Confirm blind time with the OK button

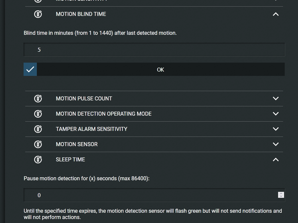161,69
